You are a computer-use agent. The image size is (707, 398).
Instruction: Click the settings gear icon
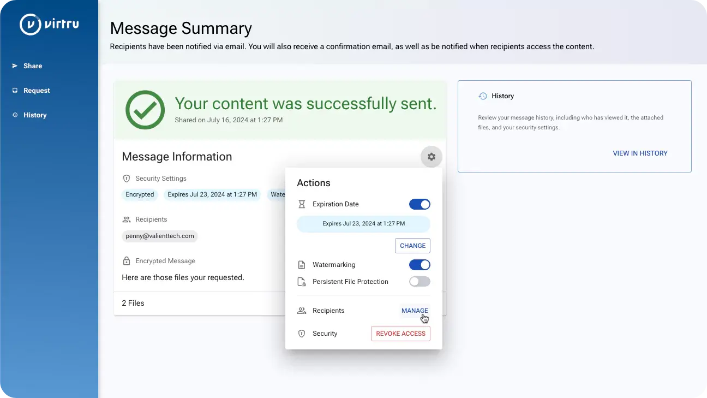[x=432, y=157]
